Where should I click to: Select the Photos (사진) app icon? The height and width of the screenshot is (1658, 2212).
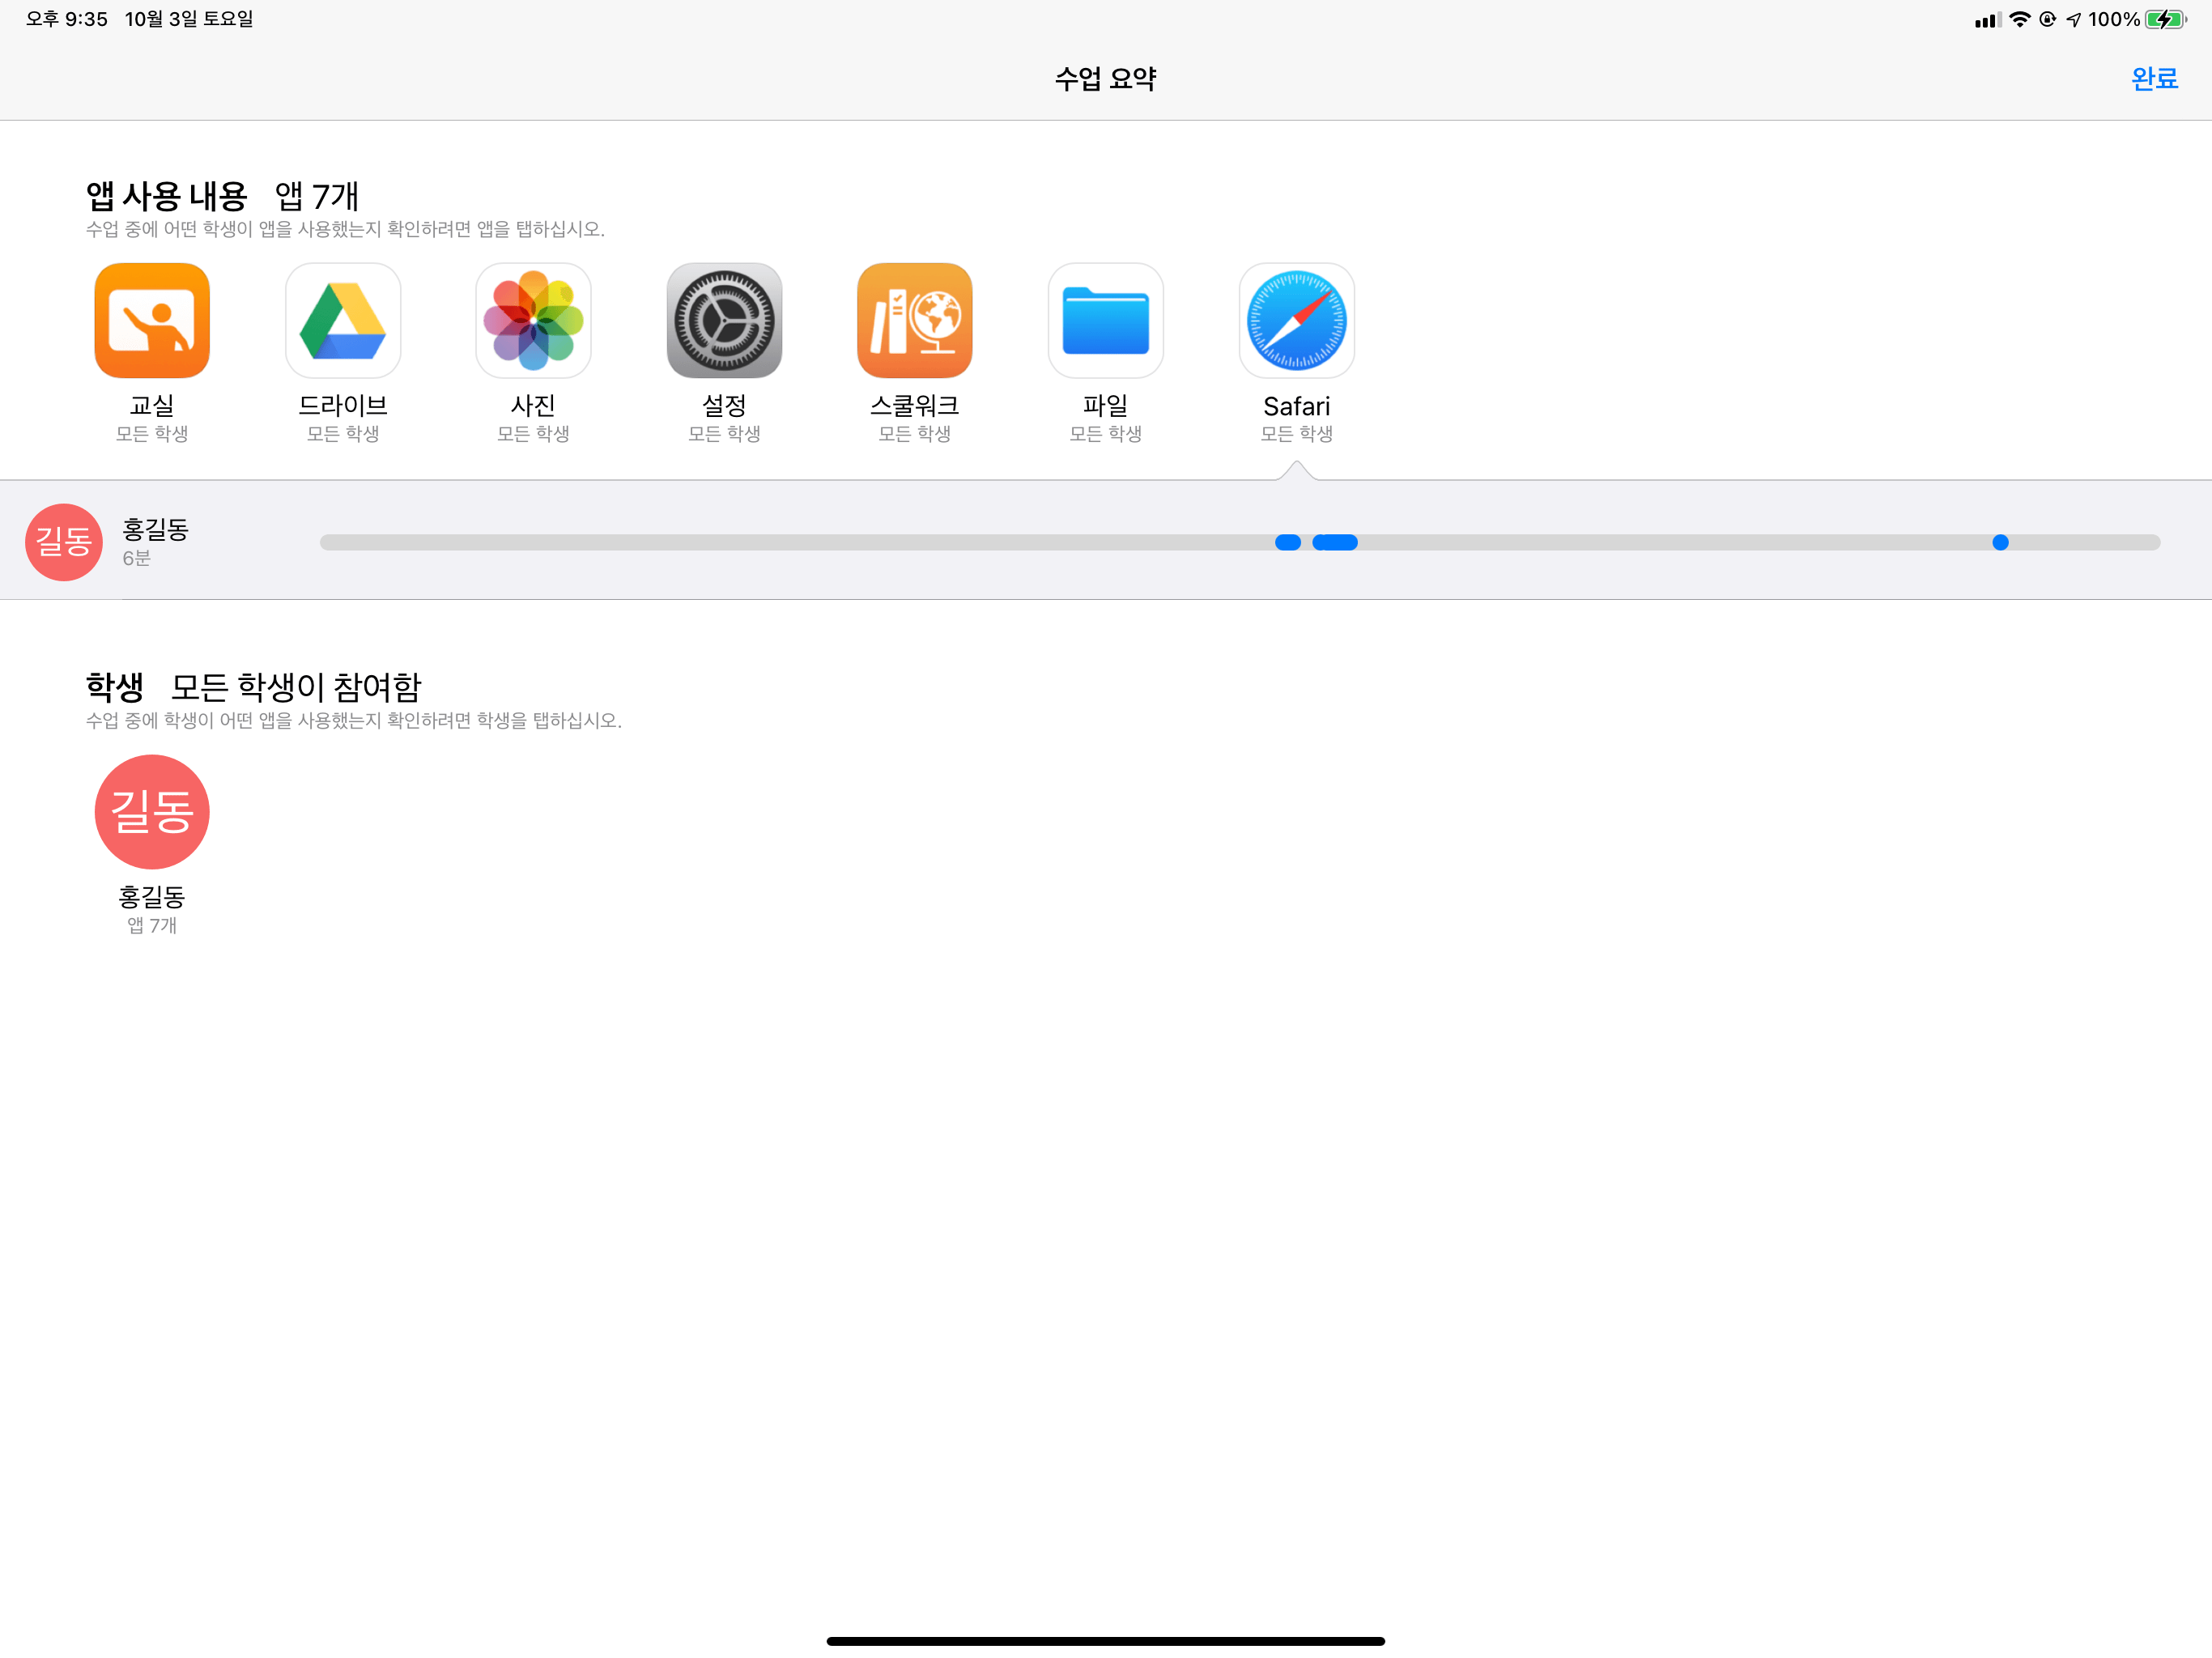coord(533,320)
